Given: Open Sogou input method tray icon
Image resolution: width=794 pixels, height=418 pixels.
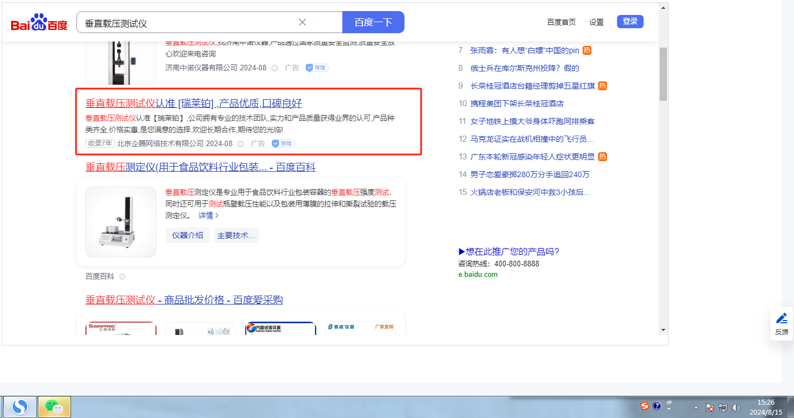Looking at the screenshot, I should [x=644, y=406].
